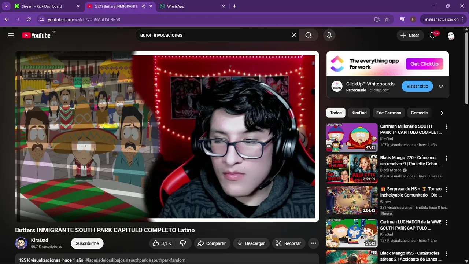Select the Eric Cartman filter chip
469x264 pixels.
pyautogui.click(x=389, y=113)
